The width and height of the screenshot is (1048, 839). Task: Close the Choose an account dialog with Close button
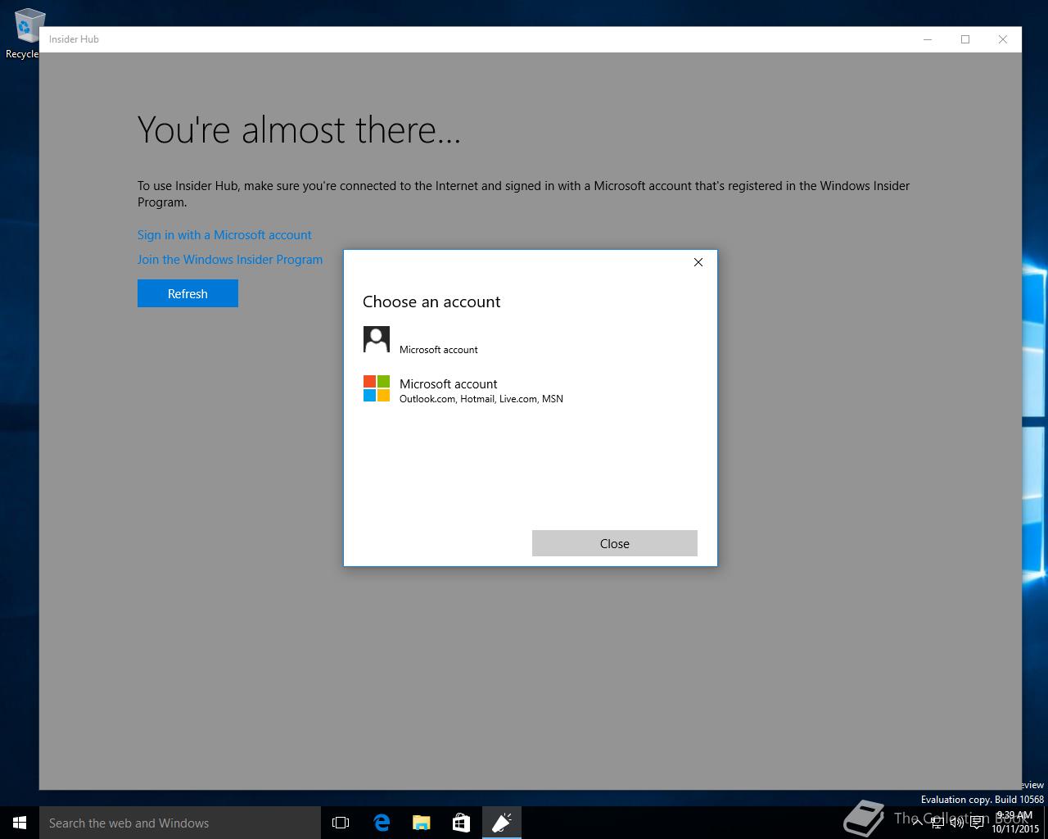(x=614, y=543)
